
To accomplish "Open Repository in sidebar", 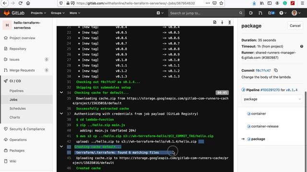I will click(18, 49).
